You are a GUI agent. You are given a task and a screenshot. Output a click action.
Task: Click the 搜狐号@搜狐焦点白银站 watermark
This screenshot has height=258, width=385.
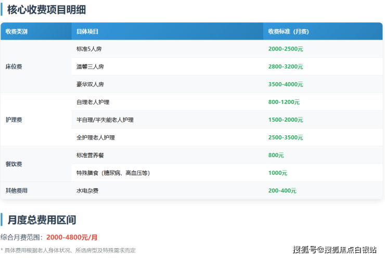click(x=335, y=250)
